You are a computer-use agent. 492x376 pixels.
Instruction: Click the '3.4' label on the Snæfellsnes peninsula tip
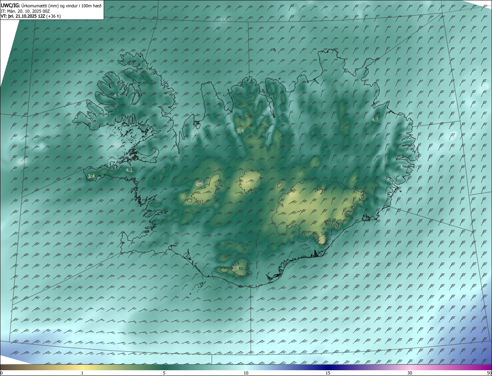pyautogui.click(x=91, y=176)
